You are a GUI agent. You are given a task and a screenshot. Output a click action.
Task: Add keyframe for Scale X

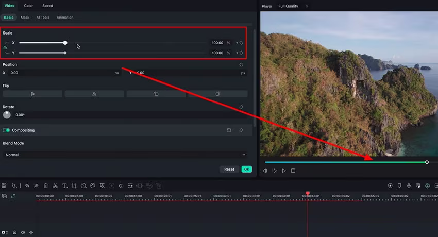(x=241, y=43)
